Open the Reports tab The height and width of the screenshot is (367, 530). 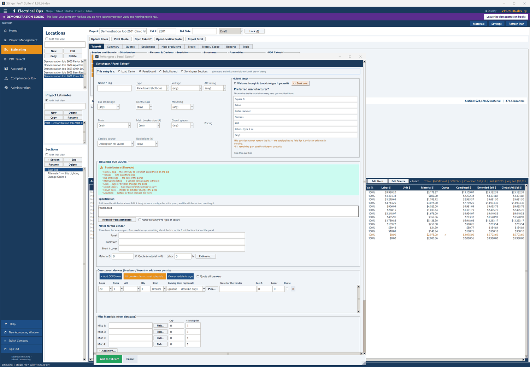point(231,47)
